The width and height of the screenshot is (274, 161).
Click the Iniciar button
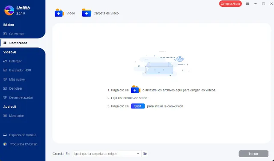253,154
